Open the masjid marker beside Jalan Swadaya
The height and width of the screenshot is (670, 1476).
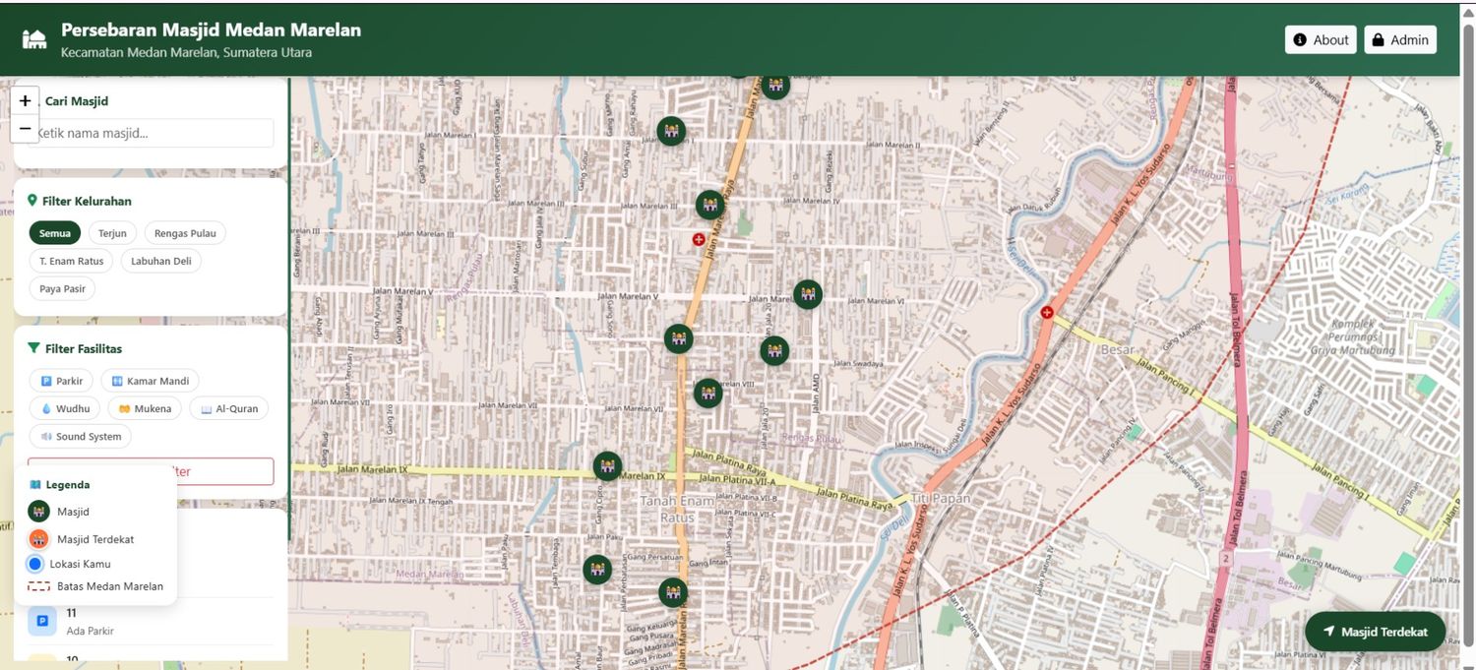tap(773, 350)
